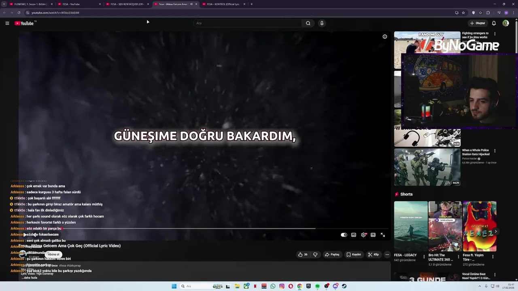518x291 pixels.
Task: Open Opera browser from the taskbar
Action: tap(291, 286)
